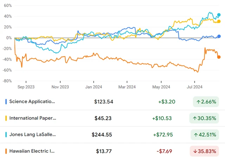This screenshot has width=225, height=158.
Task: Click the cyan marker beside Jones Lang LaSalle
Action: (6, 135)
